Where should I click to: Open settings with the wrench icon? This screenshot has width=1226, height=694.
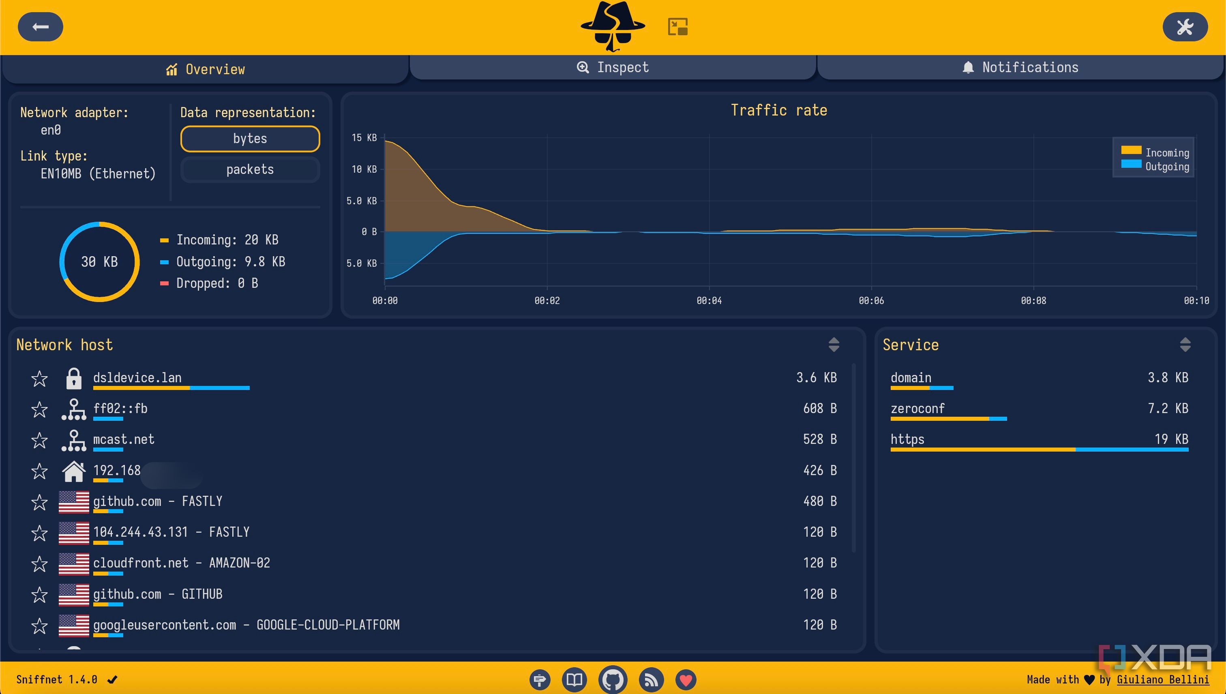[x=1185, y=27]
